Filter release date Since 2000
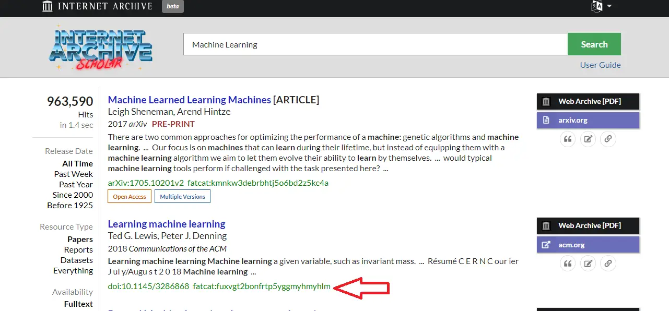Image resolution: width=669 pixels, height=311 pixels. coord(73,195)
